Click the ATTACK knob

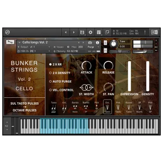point(86,66)
